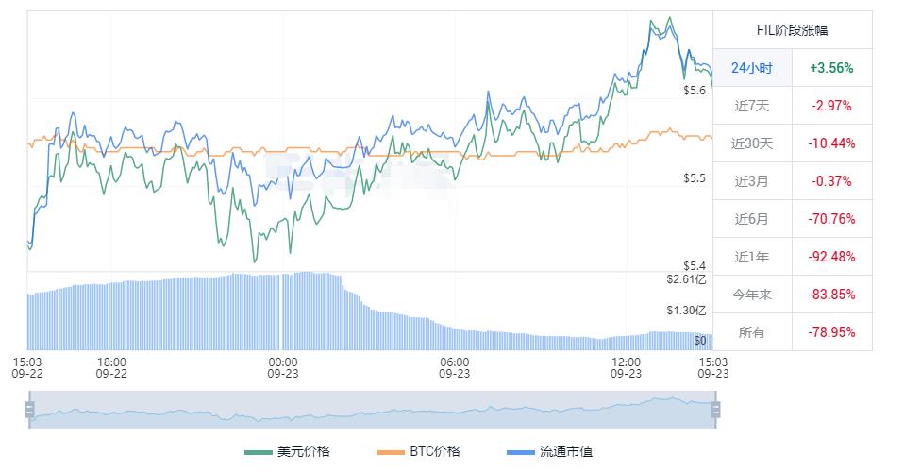Image resolution: width=904 pixels, height=472 pixels.
Task: Click the -92.48% yearly change value
Action: [831, 257]
